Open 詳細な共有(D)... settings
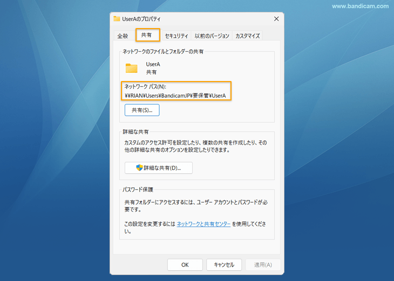 click(x=159, y=168)
